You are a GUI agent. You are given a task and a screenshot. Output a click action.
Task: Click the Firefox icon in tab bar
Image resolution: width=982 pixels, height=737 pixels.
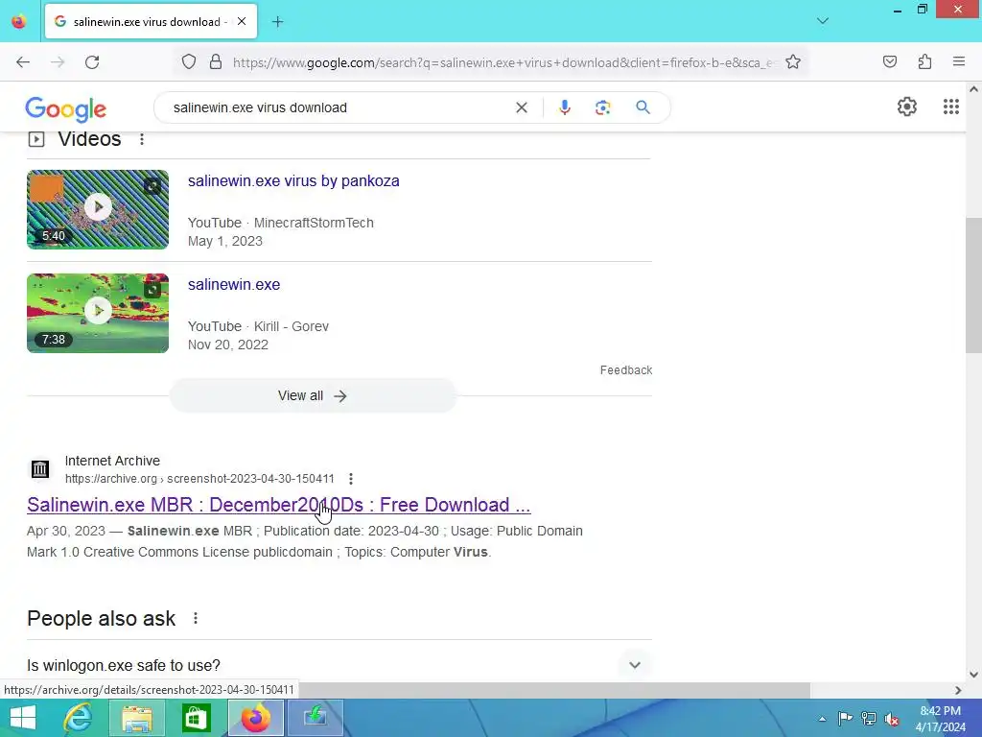(19, 21)
